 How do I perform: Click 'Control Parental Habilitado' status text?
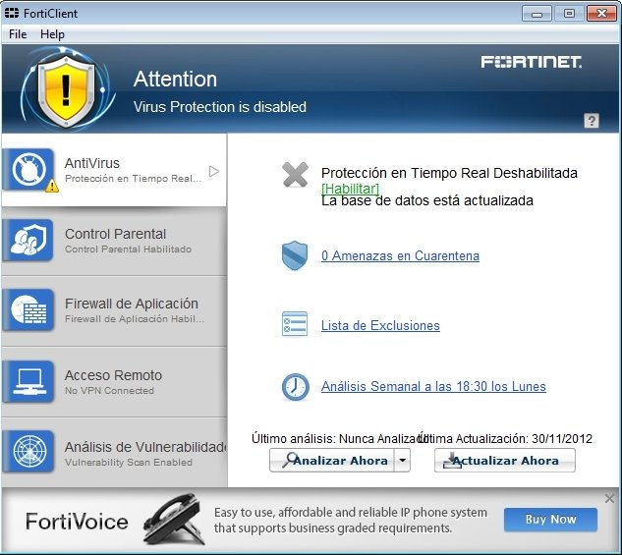point(128,249)
